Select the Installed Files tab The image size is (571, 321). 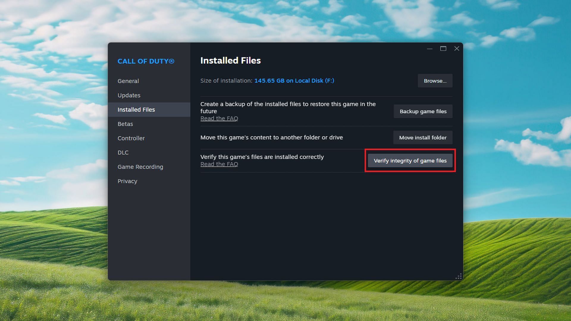(x=136, y=109)
